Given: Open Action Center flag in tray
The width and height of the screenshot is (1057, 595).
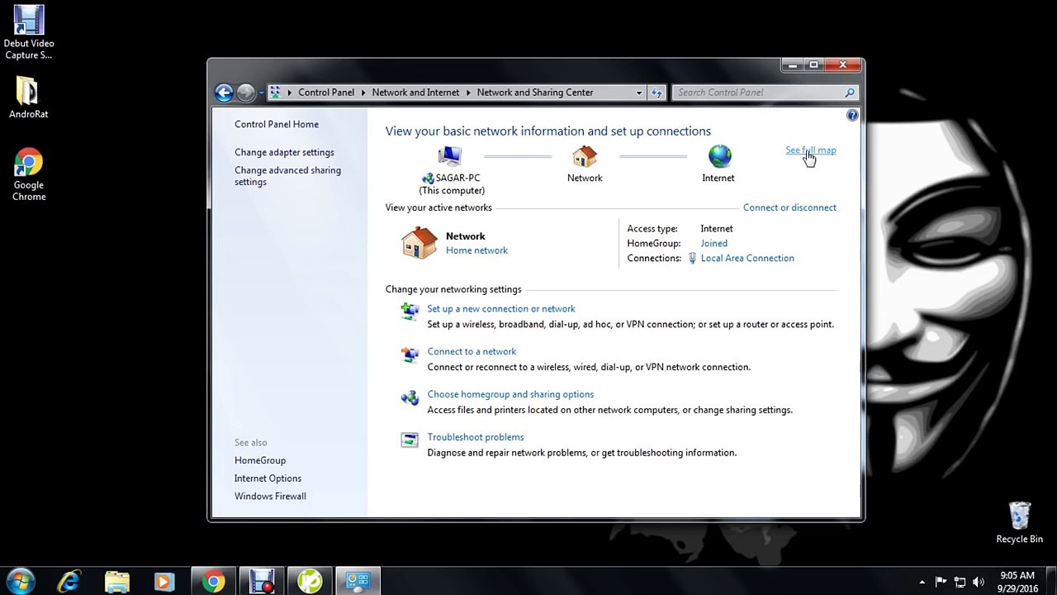Looking at the screenshot, I should (x=941, y=582).
